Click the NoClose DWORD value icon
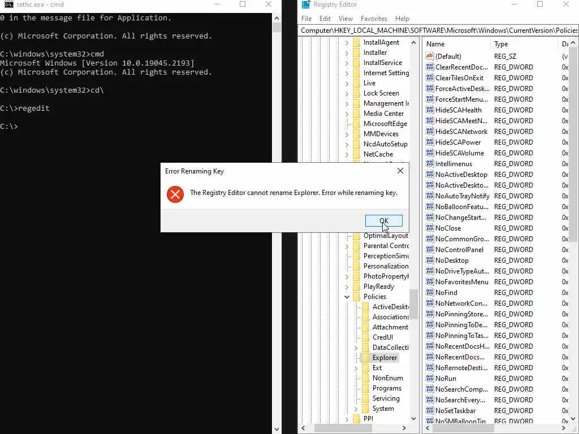The height and width of the screenshot is (434, 579). tap(430, 228)
